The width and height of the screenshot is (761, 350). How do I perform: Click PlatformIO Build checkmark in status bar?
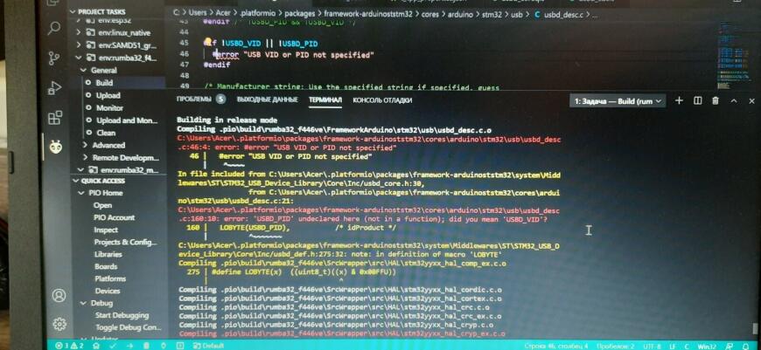113,346
